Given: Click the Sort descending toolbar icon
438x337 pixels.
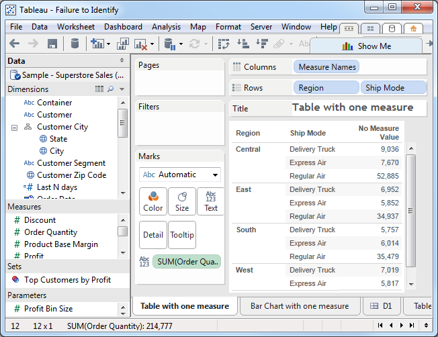Looking at the screenshot, I should coord(262,44).
